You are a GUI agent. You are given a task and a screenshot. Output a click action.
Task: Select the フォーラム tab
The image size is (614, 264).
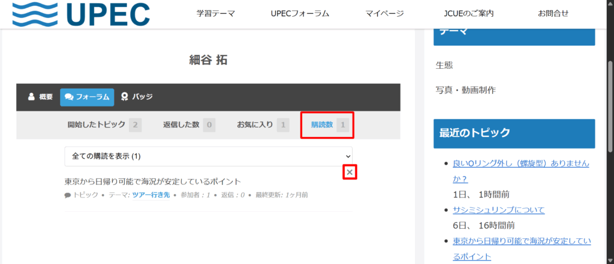click(x=87, y=96)
